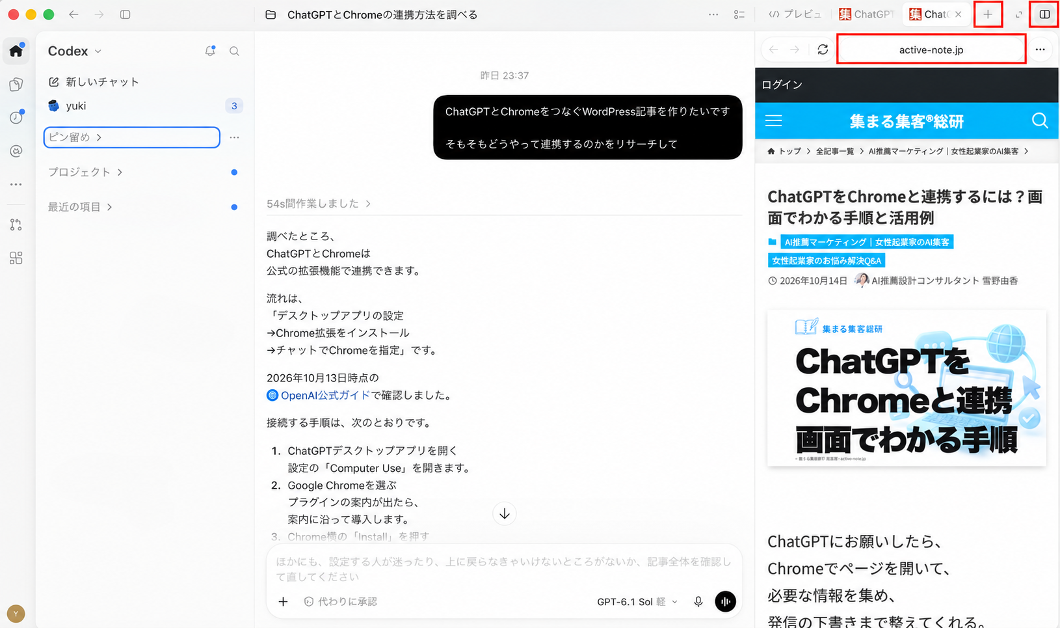Open the browser panel more-options menu

(1040, 49)
